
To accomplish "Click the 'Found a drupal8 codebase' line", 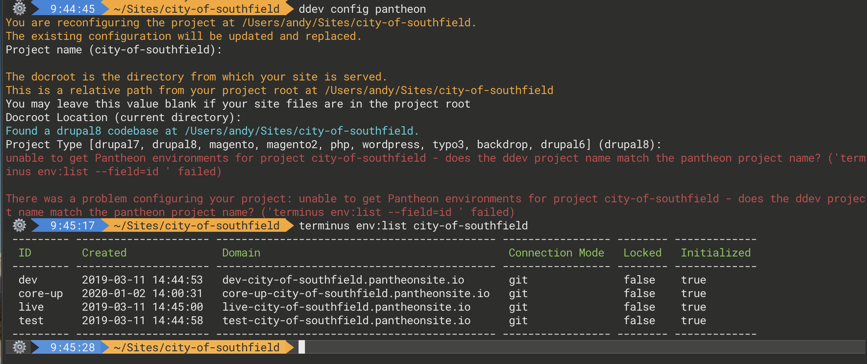I will 212,131.
